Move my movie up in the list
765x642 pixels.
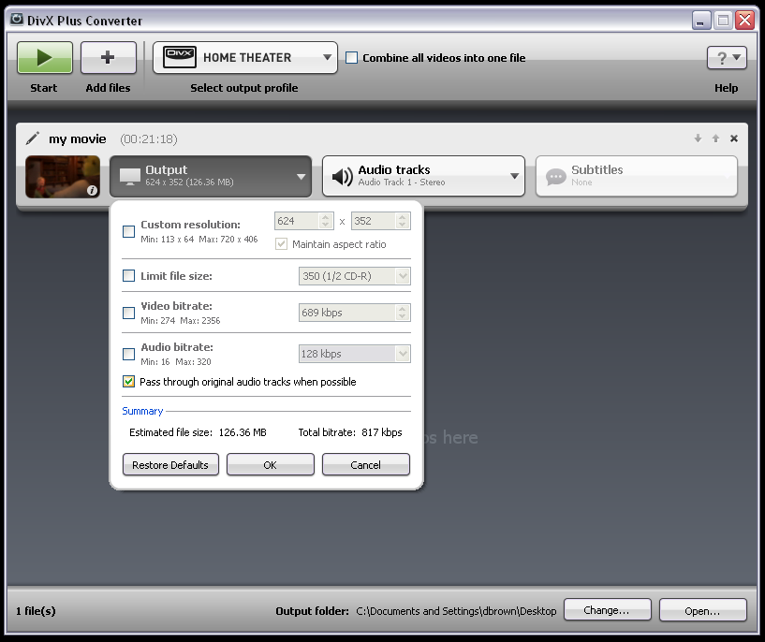click(715, 139)
